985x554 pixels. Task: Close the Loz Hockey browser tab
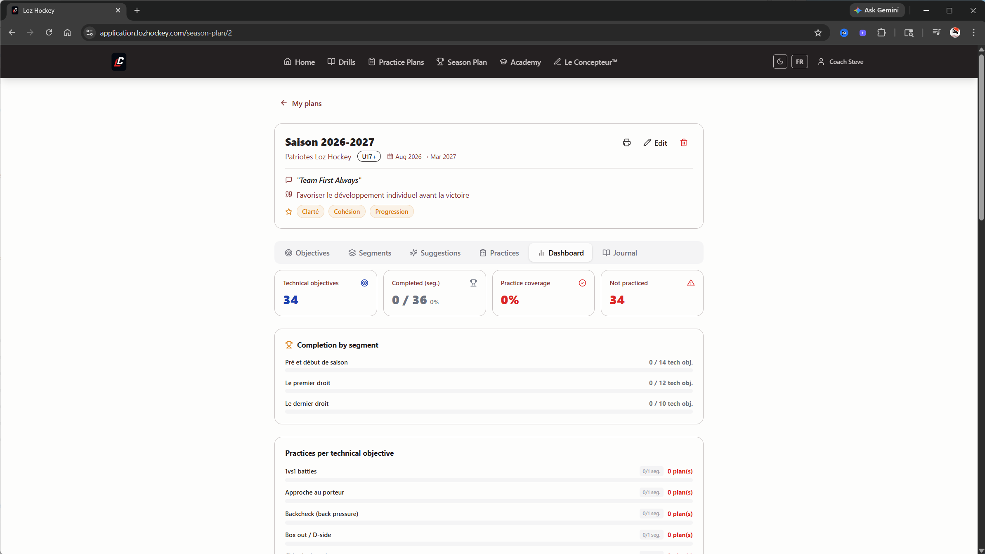(118, 10)
